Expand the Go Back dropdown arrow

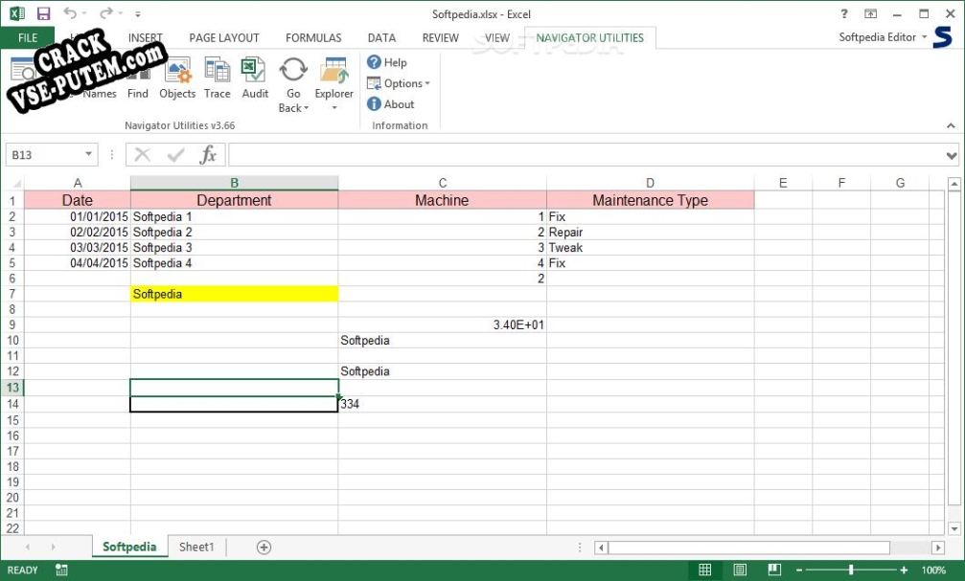point(306,108)
